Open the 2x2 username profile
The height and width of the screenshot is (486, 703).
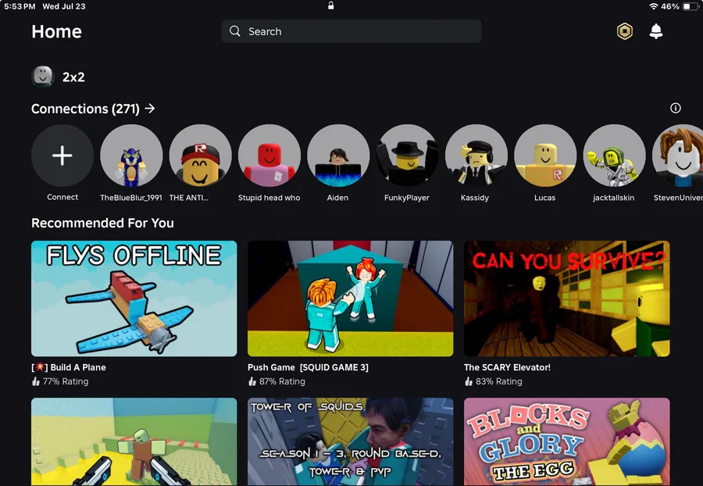click(x=73, y=77)
